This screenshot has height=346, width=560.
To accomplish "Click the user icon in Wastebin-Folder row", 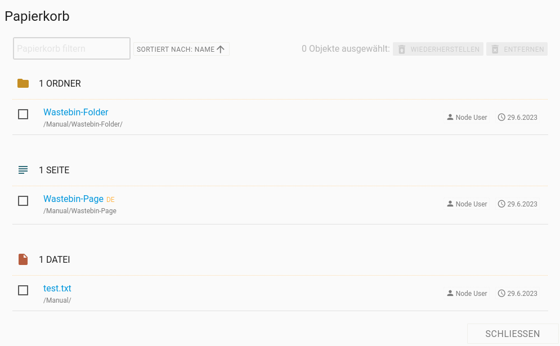I will point(450,118).
